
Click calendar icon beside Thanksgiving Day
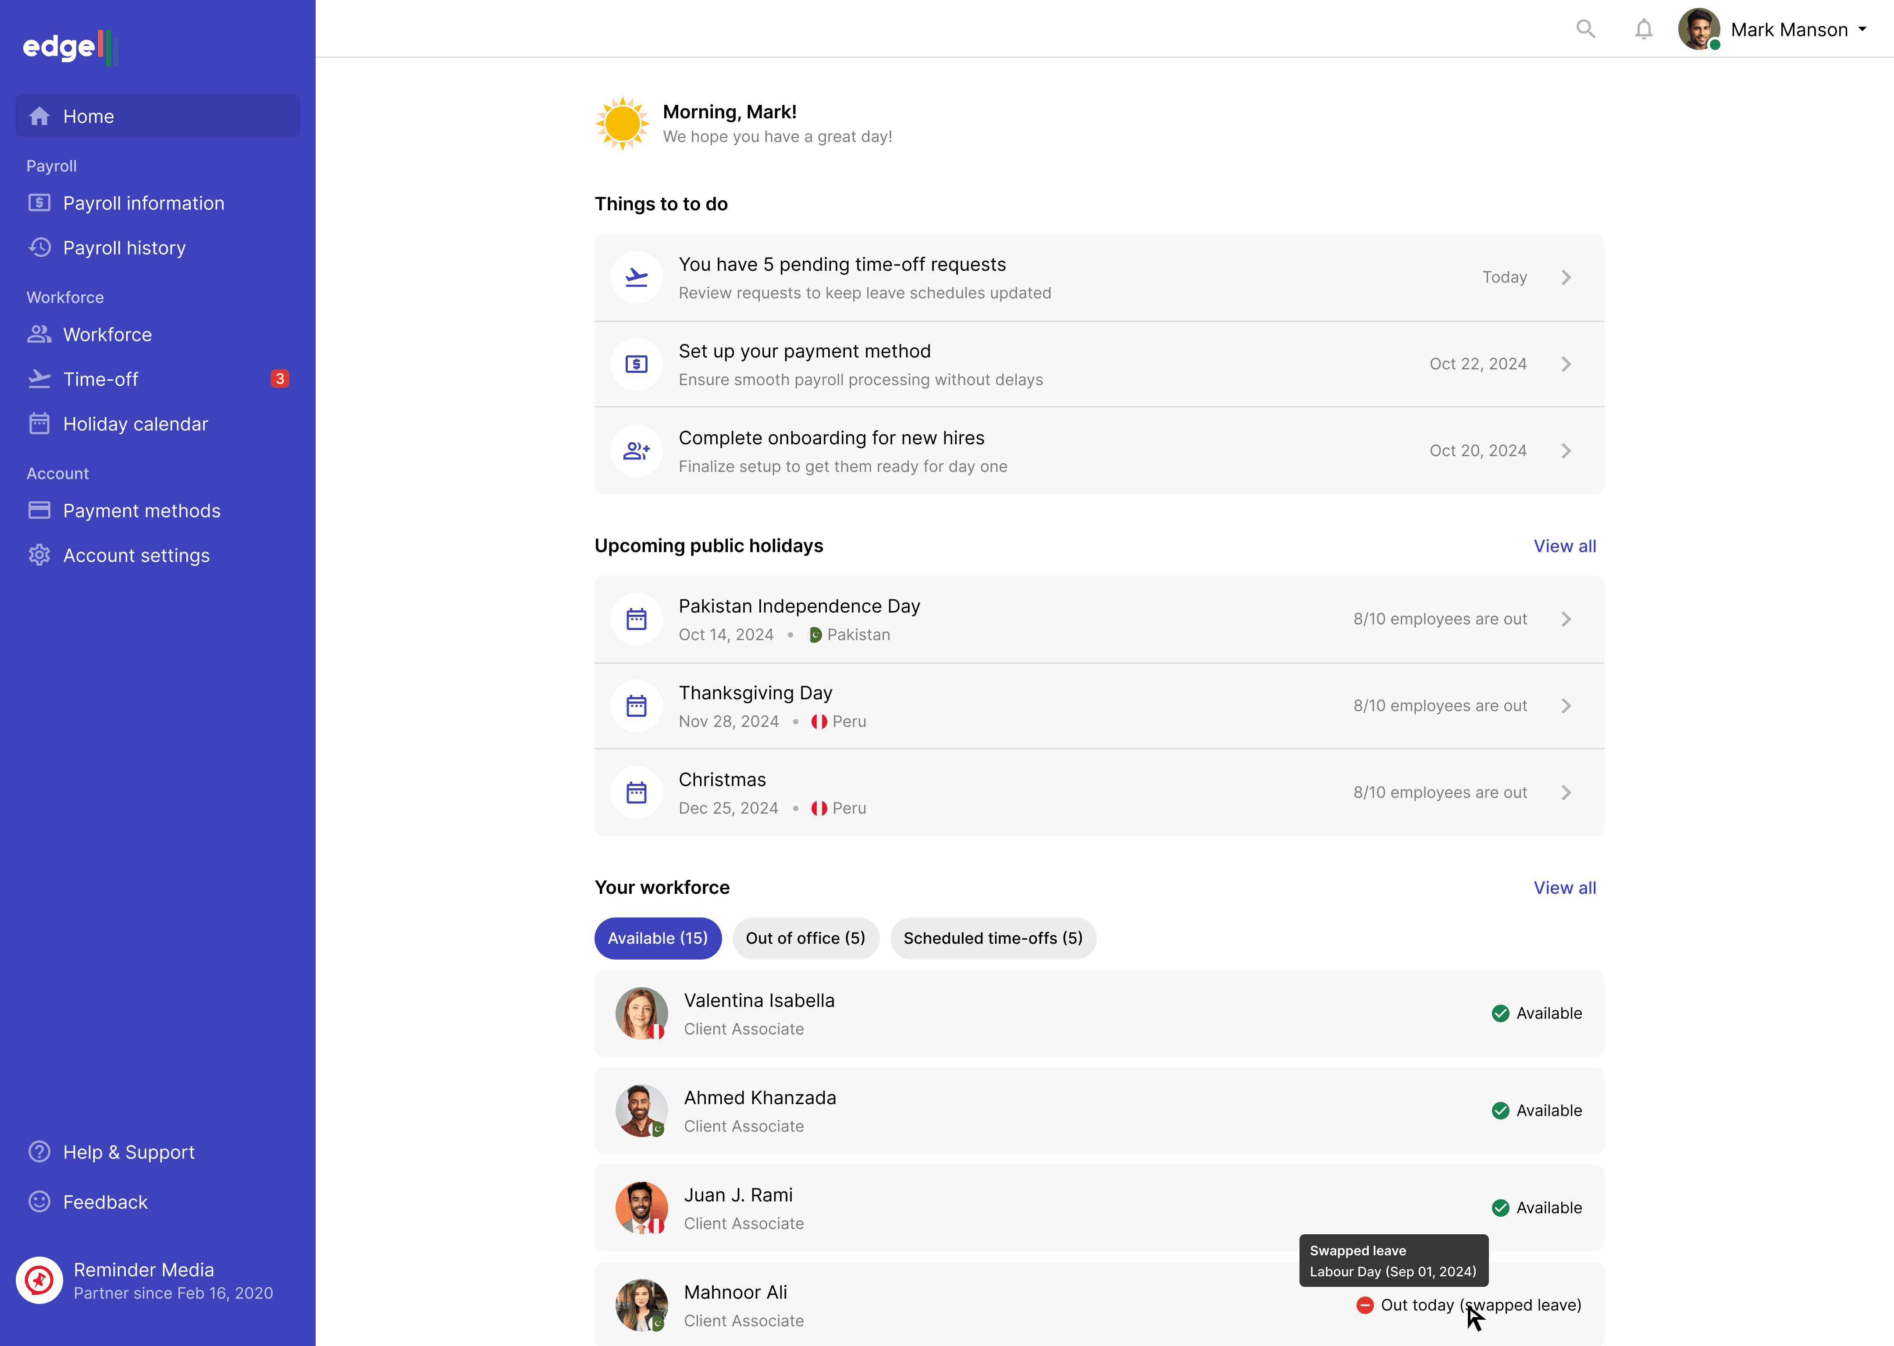(636, 706)
